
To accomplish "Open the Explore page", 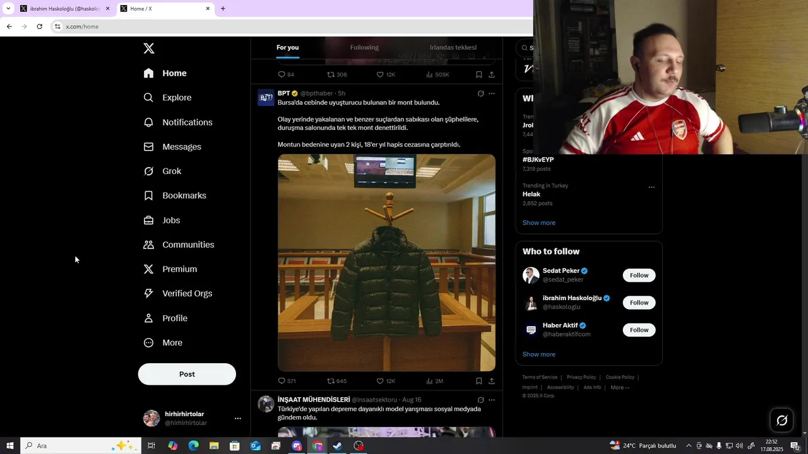I will click(168, 98).
